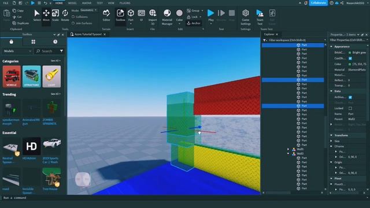The image size is (370, 208).
Task: Open the Part type dropdown arrow
Action: coord(131,24)
